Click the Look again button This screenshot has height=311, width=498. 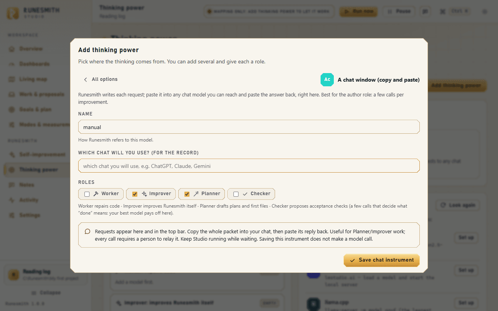point(458,205)
